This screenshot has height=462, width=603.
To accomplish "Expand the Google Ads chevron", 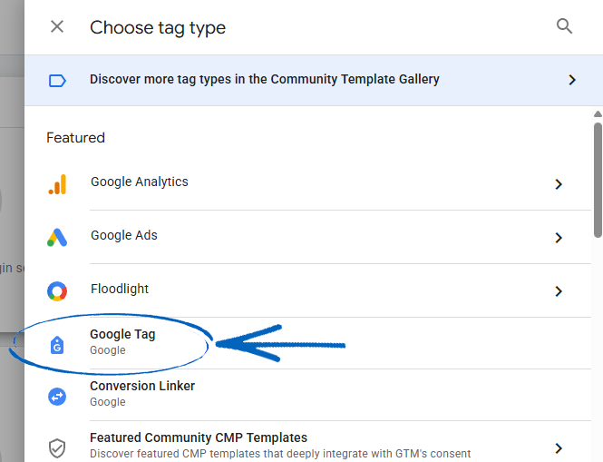I will coord(559,238).
